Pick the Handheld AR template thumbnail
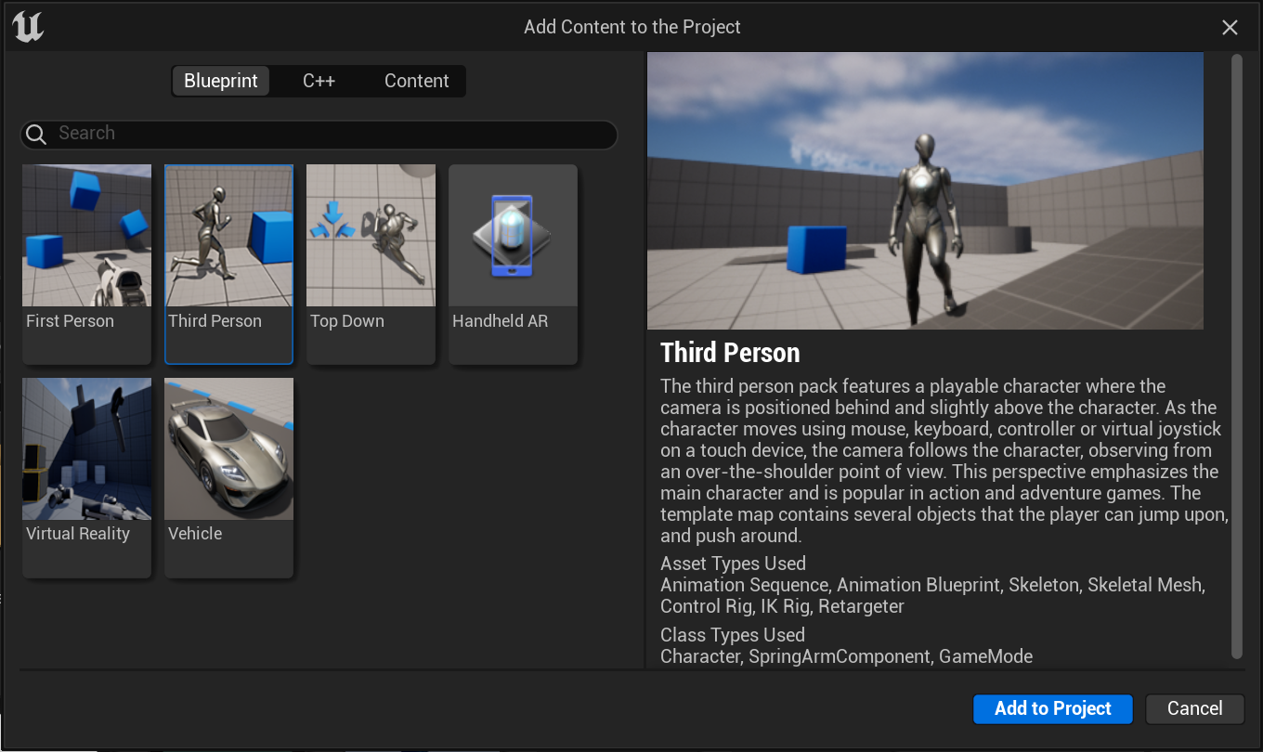This screenshot has width=1263, height=752. (x=514, y=236)
